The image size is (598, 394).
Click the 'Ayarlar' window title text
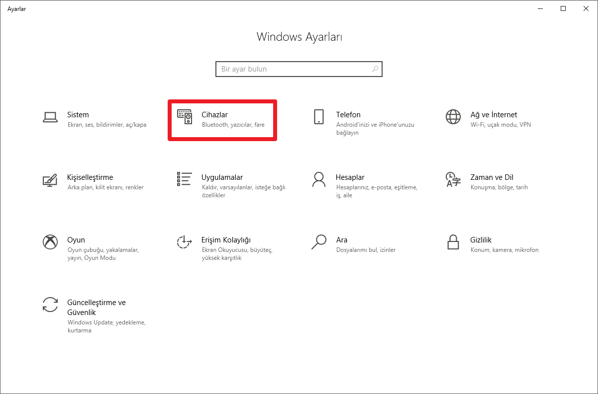16,9
